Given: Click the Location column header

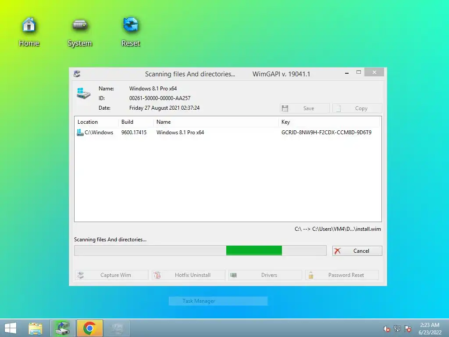Looking at the screenshot, I should tap(96, 122).
